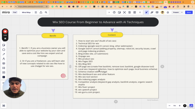Click the Share button
The height and width of the screenshot is (109, 195).
click(189, 12)
